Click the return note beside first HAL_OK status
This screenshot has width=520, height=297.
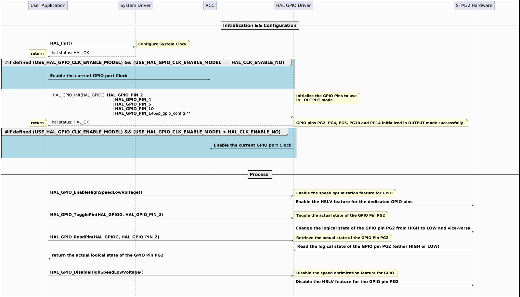38,54
